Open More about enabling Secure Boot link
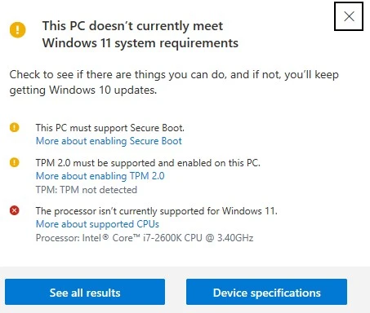The width and height of the screenshot is (370, 313). (x=109, y=141)
